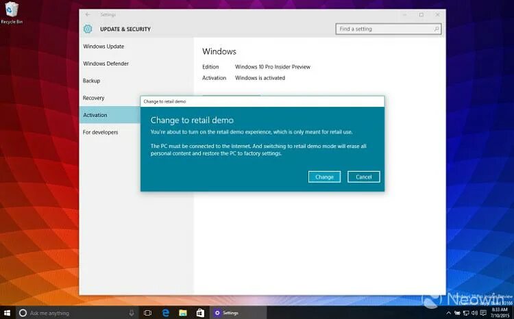Image resolution: width=514 pixels, height=319 pixels.
Task: Open the volume tray icon
Action: pyautogui.click(x=474, y=313)
